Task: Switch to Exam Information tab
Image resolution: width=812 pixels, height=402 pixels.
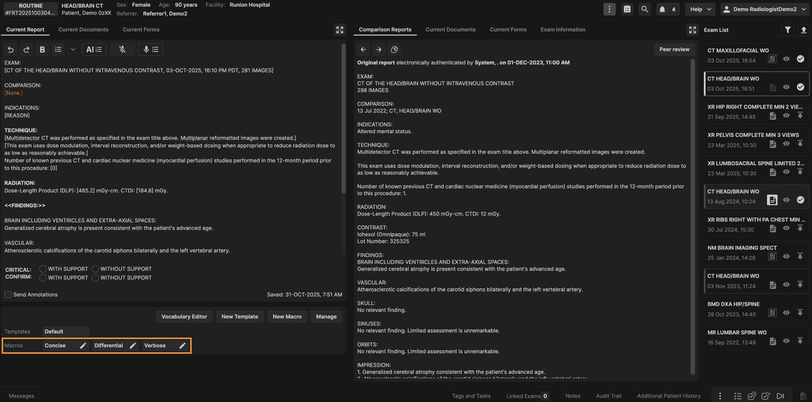Action: click(563, 30)
